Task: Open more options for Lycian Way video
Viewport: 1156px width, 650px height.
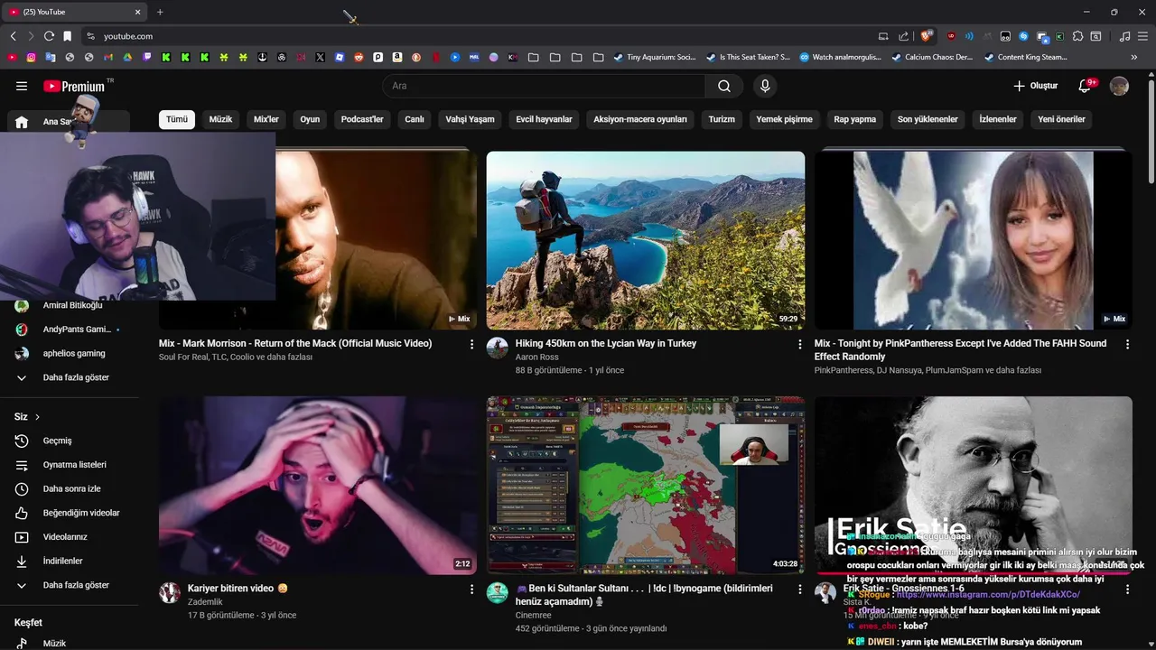Action: click(799, 344)
